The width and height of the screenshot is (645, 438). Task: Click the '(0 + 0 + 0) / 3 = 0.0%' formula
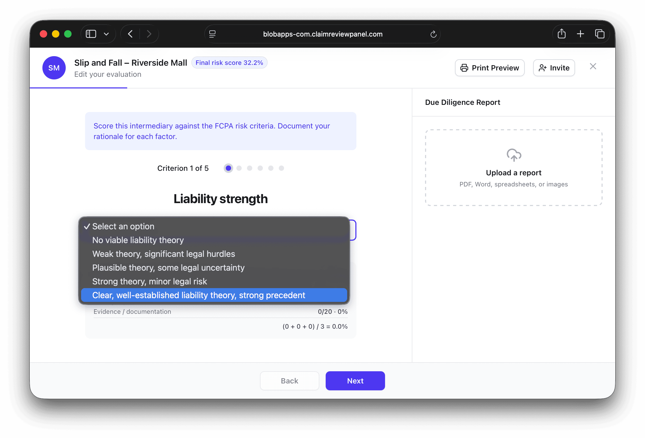click(x=315, y=327)
